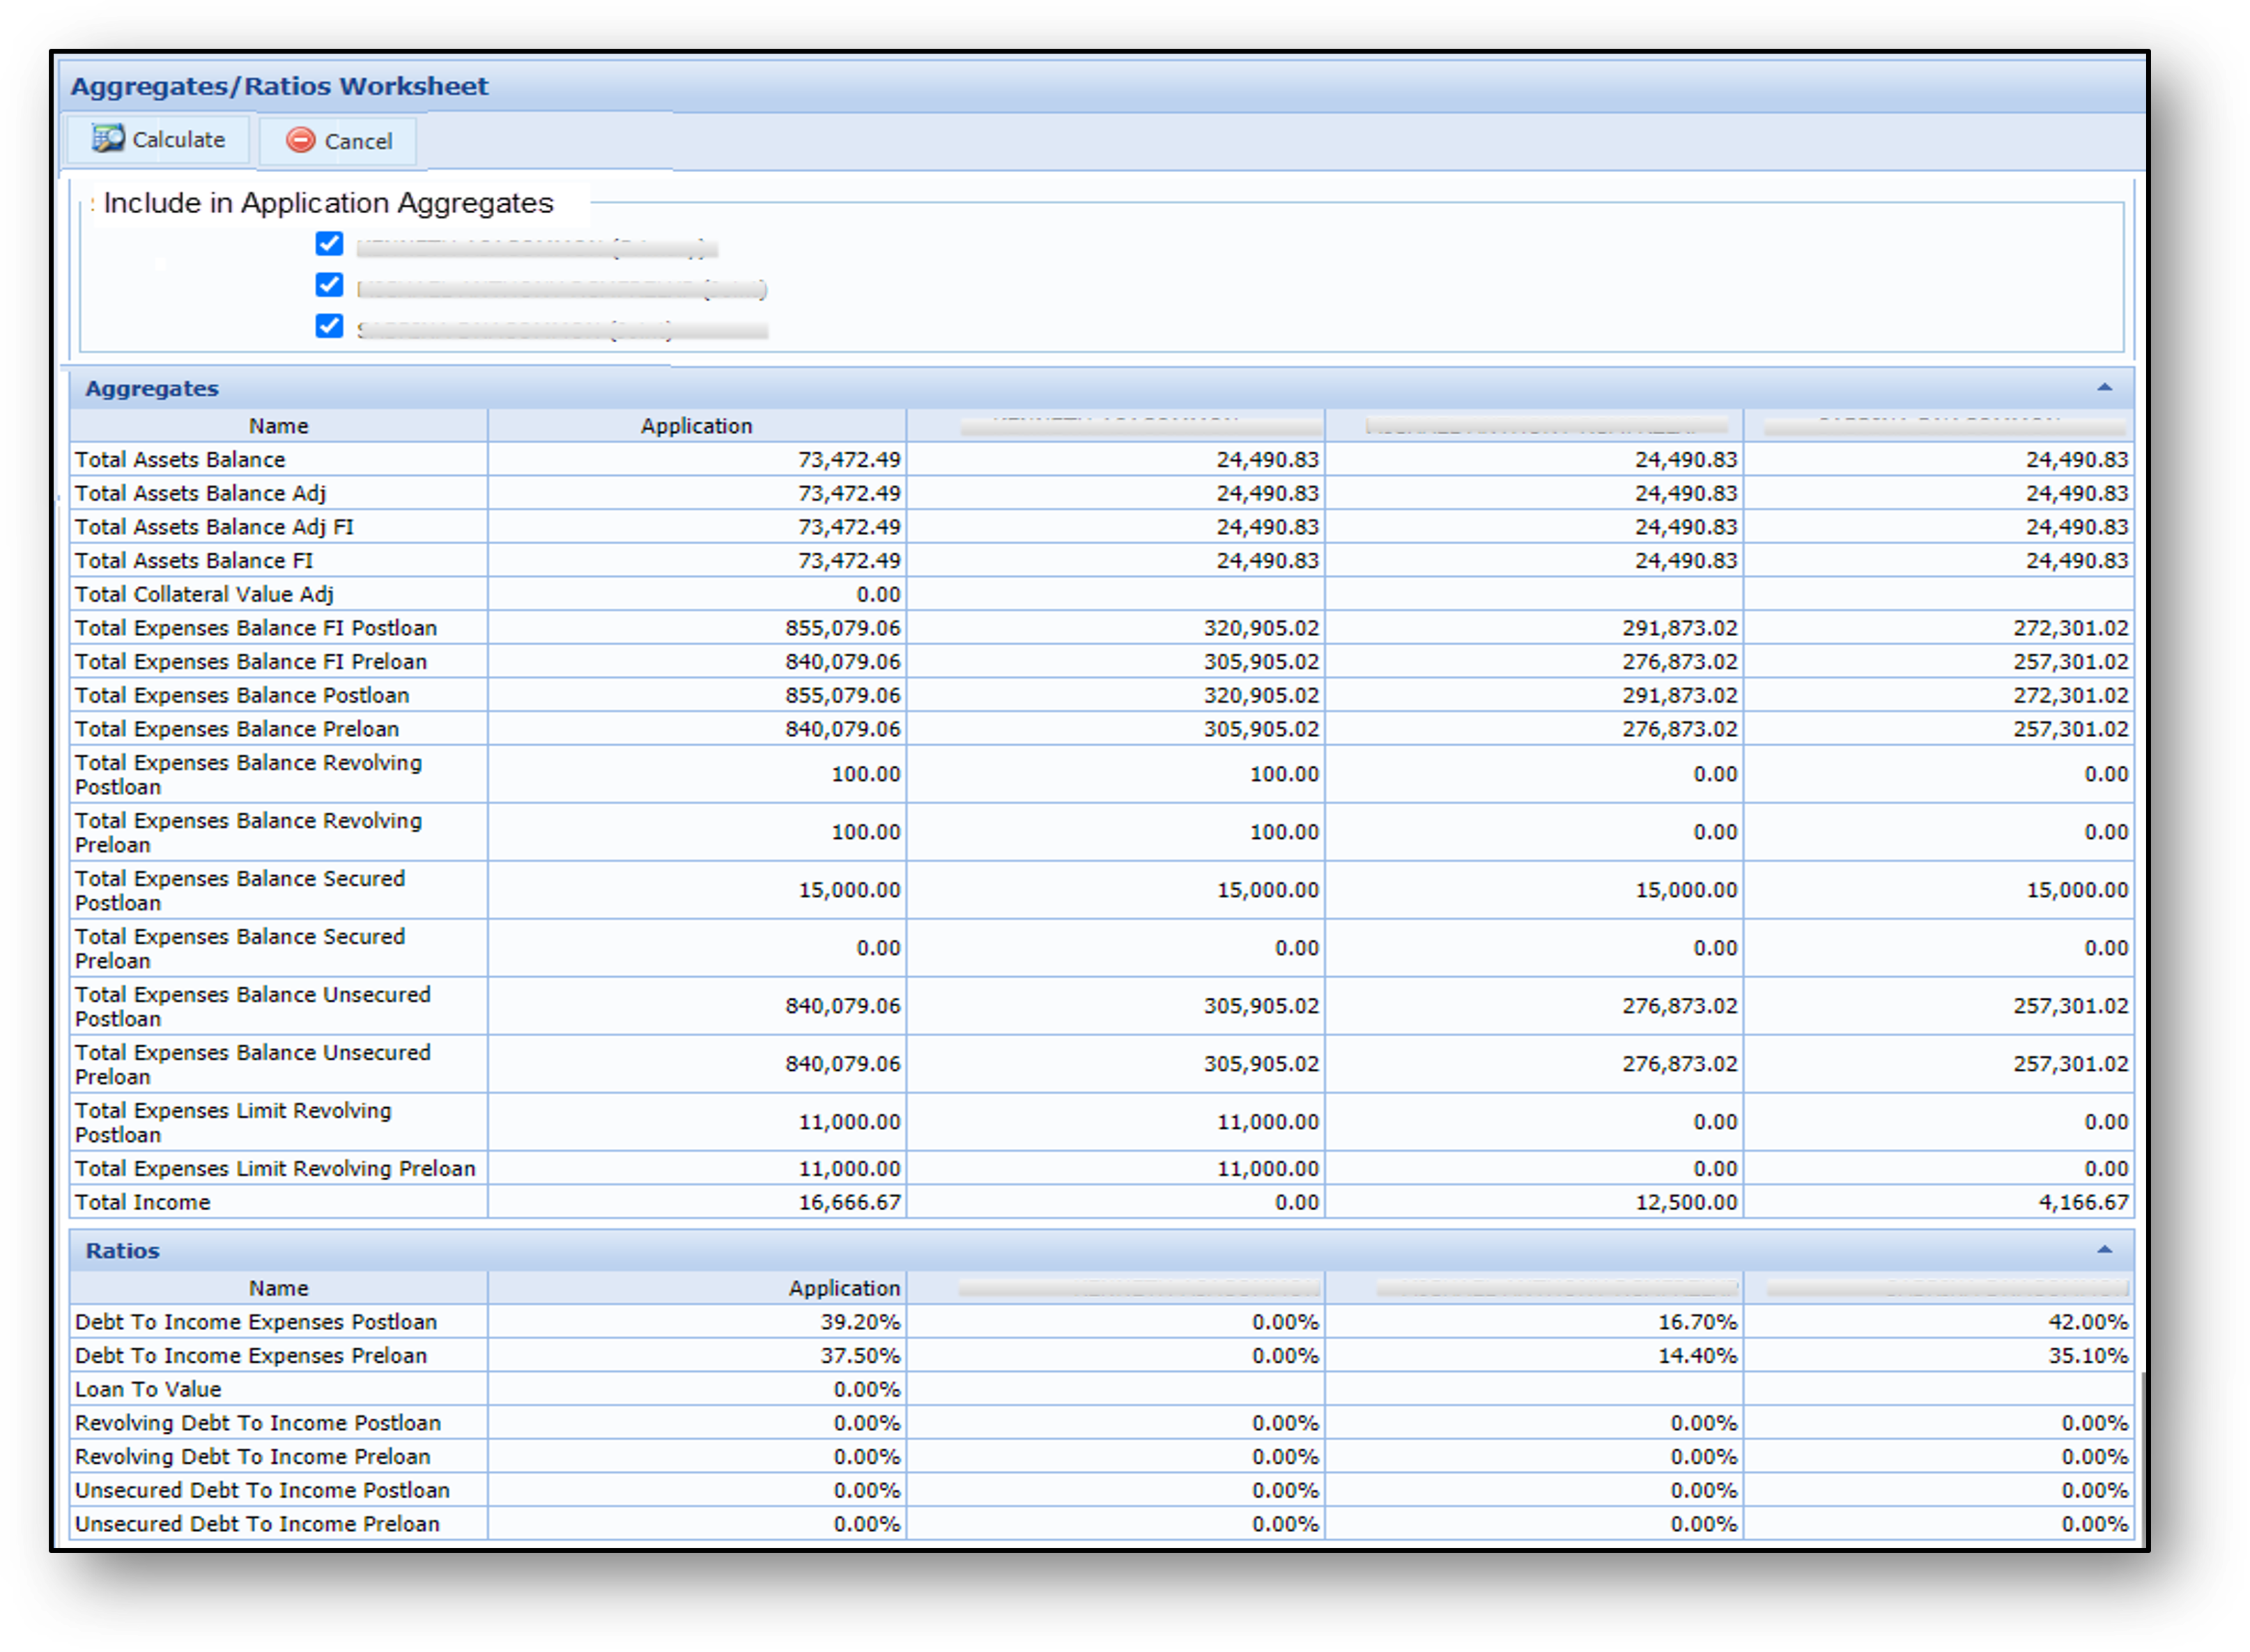
Task: Click the Aggregates/Ratios Worksheet title
Action: pyautogui.click(x=279, y=86)
